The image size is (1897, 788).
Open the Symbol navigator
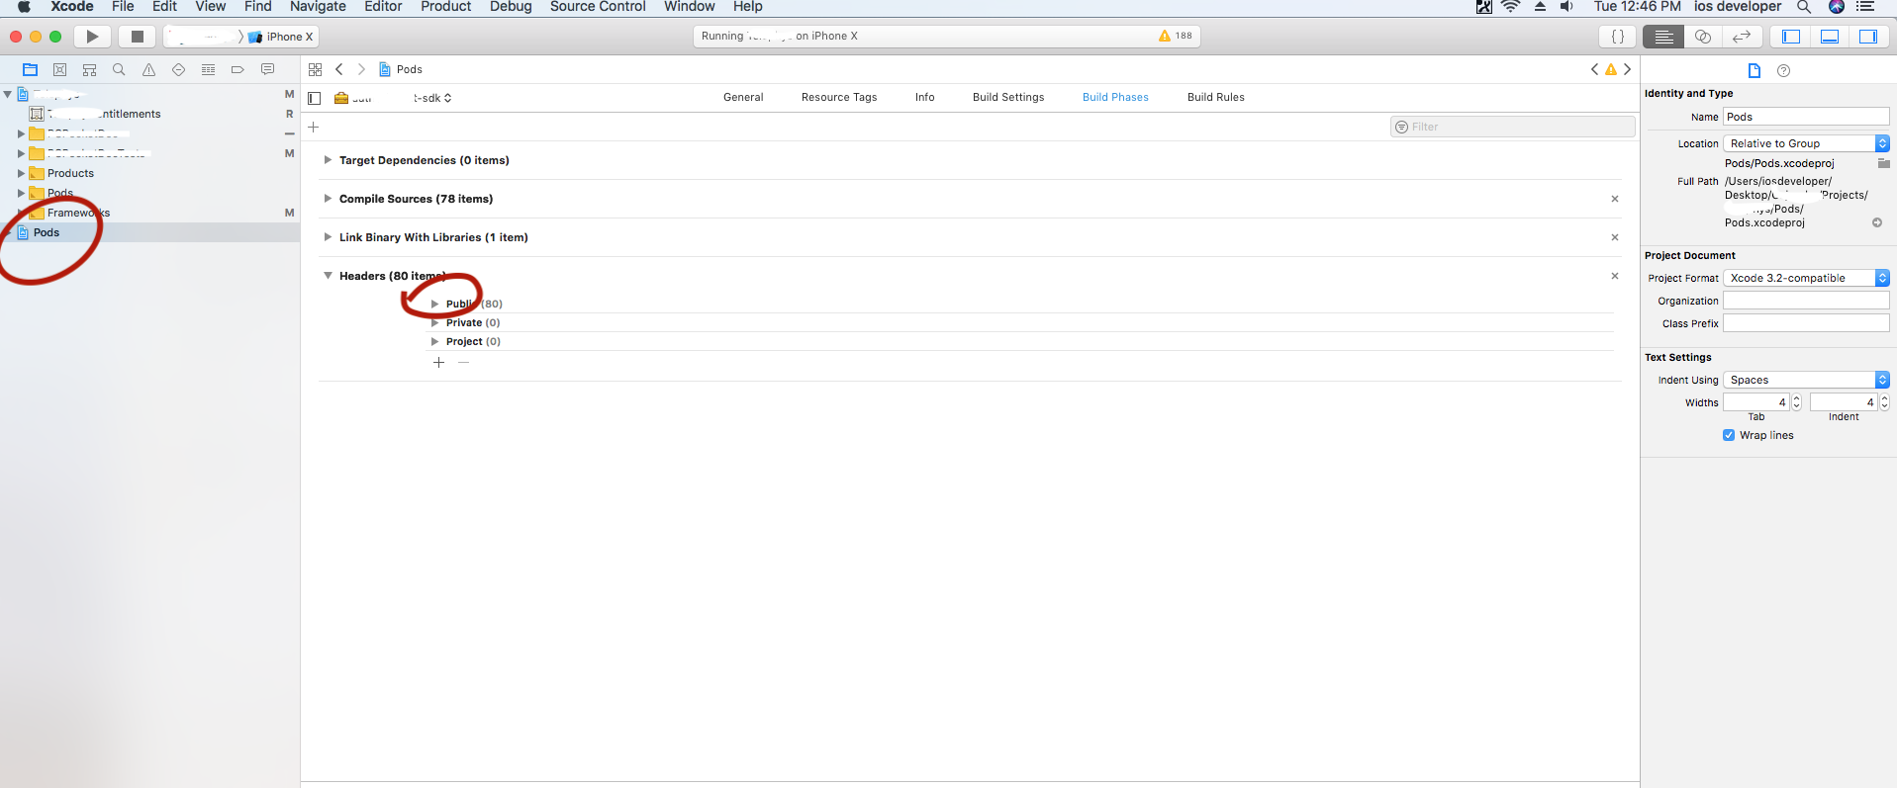coord(89,69)
